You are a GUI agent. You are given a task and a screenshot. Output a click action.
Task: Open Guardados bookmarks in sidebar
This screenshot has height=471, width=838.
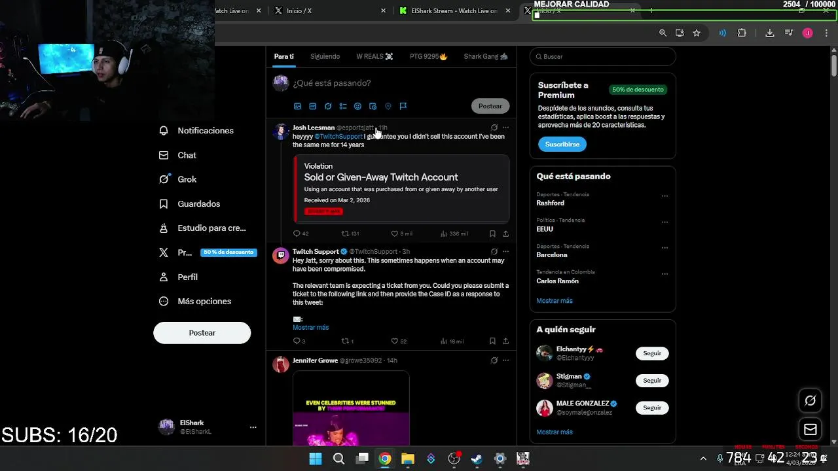[190, 204]
